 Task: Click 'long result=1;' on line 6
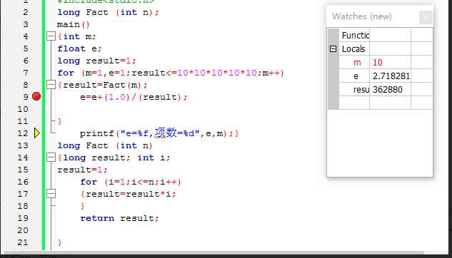click(x=96, y=61)
